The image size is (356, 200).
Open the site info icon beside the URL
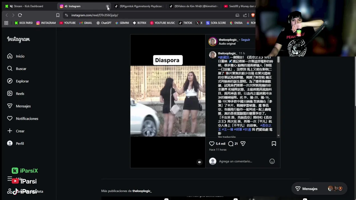click(x=66, y=15)
